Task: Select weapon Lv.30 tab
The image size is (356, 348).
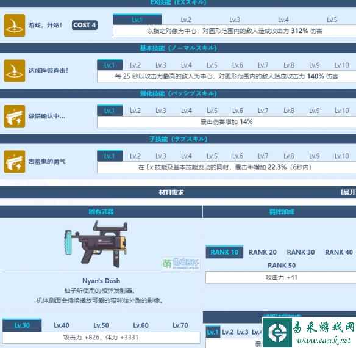Action: [22, 325]
